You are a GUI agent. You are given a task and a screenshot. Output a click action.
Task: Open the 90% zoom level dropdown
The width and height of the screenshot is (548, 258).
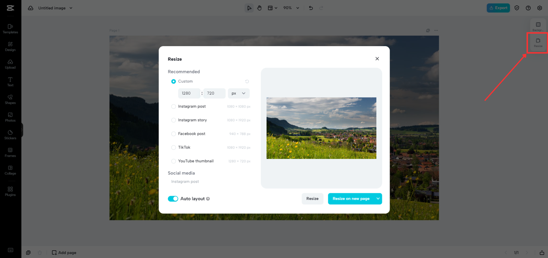click(292, 8)
